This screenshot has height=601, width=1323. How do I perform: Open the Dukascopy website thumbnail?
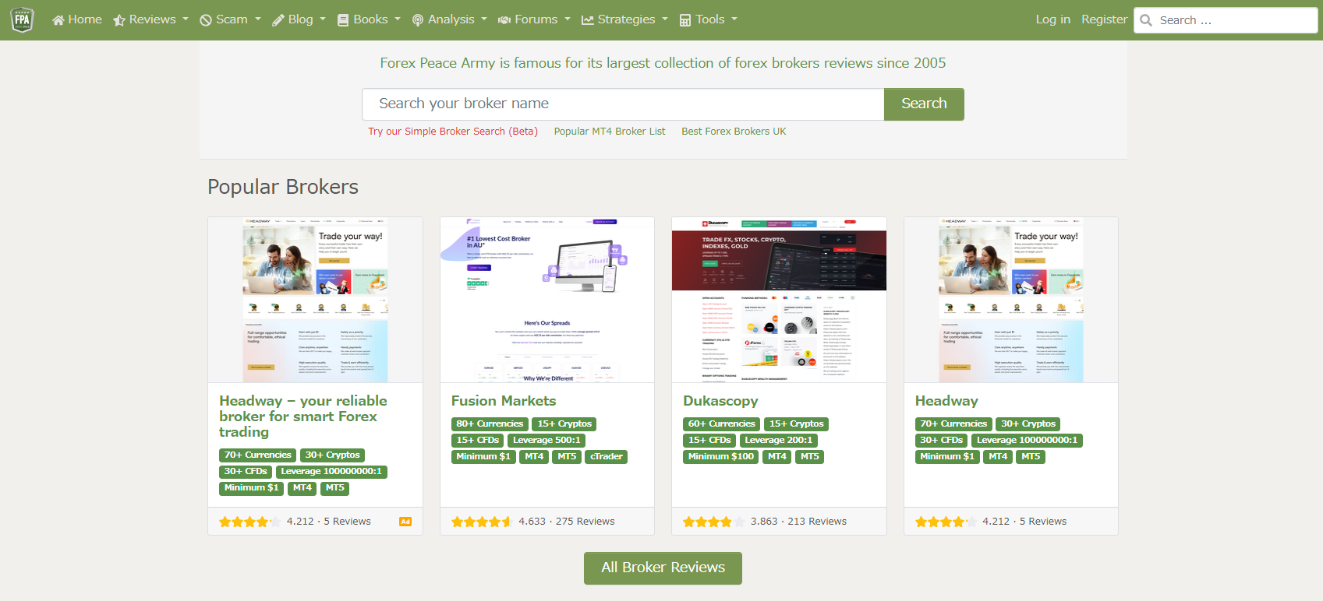779,300
